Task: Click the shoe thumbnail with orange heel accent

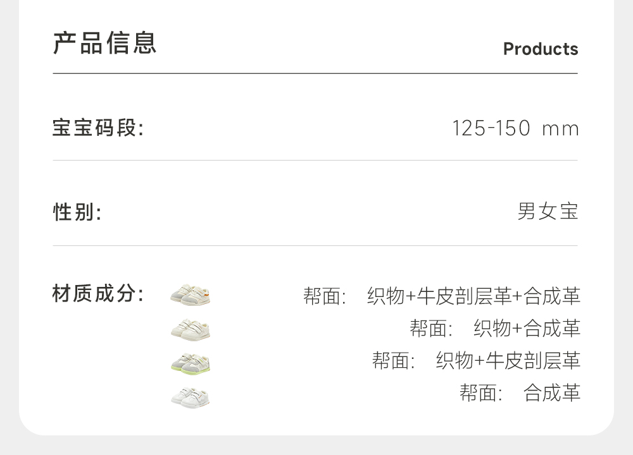Action: pyautogui.click(x=190, y=294)
